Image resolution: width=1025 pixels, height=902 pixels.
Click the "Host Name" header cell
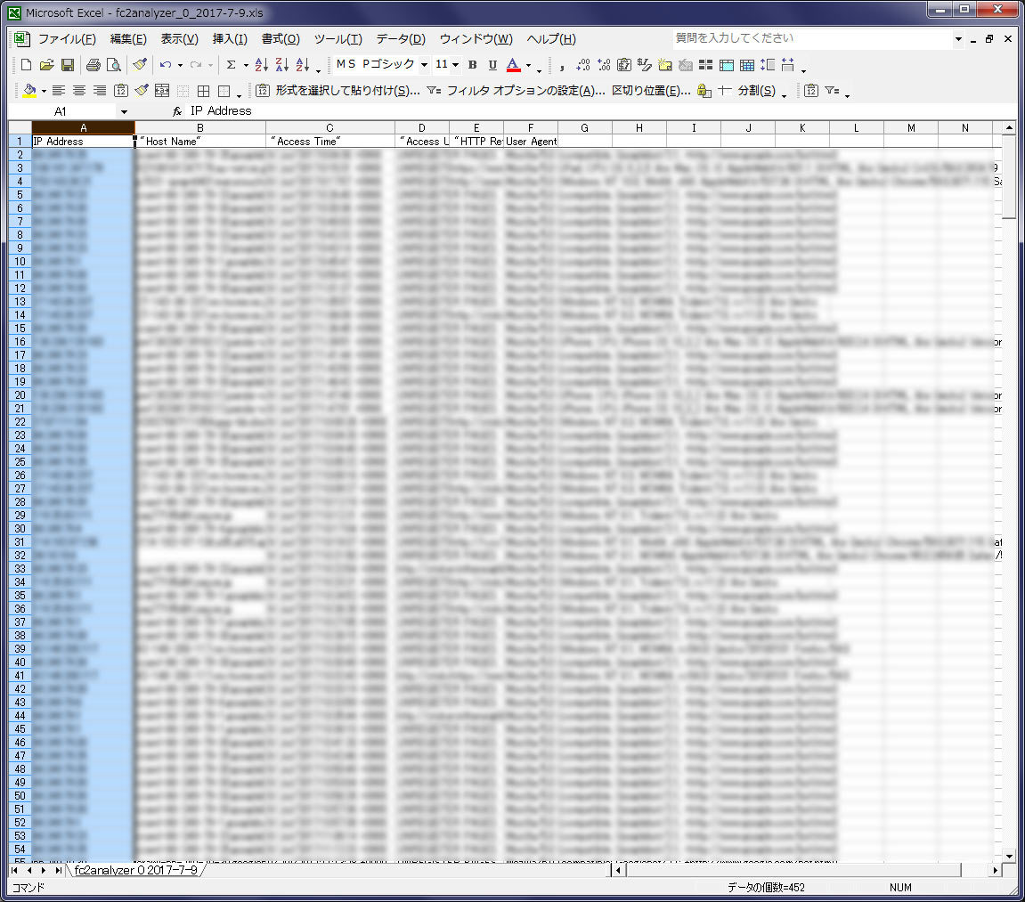tap(200, 142)
